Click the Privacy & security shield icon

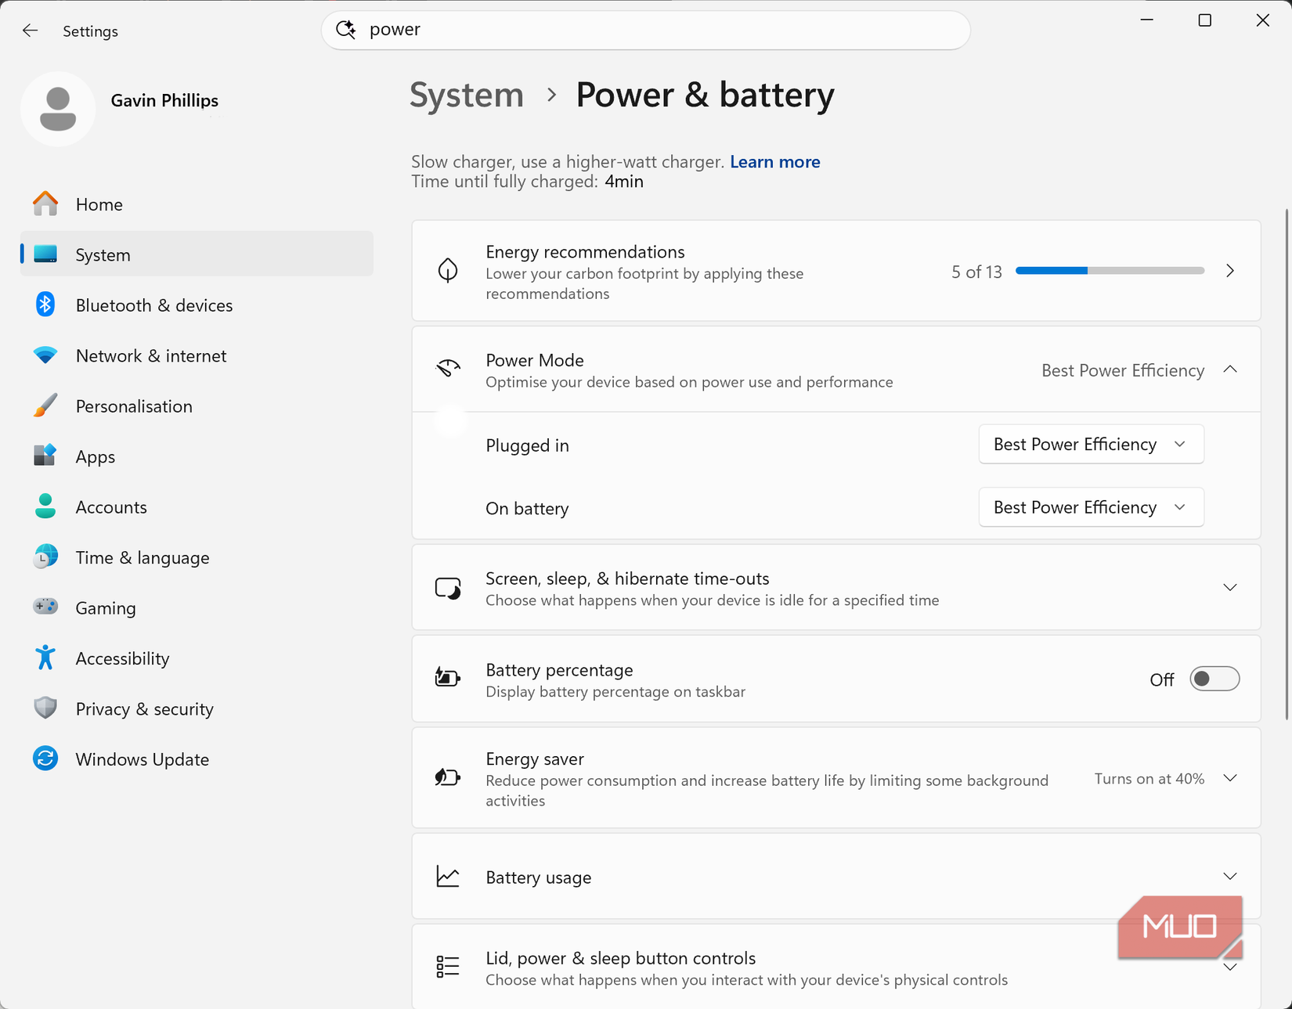click(x=45, y=708)
